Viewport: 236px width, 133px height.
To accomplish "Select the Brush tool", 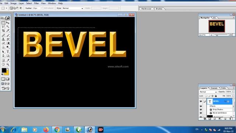I will (x=8, y=35).
